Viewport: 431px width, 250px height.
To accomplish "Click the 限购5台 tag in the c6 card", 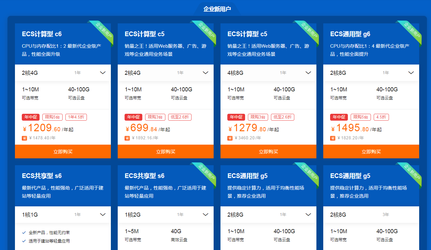I will [x=52, y=117].
